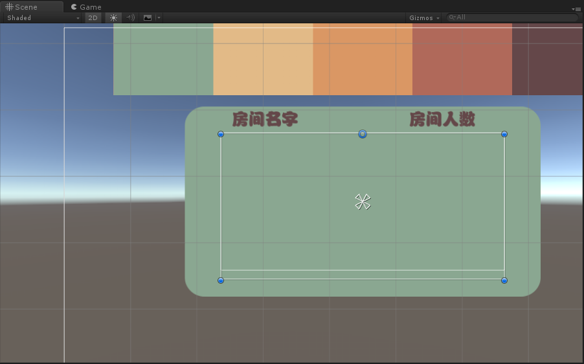
Task: Open the effects dropdown arrow
Action: (159, 17)
